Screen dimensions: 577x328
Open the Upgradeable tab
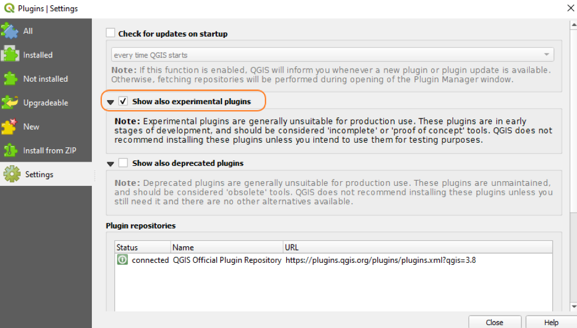pyautogui.click(x=46, y=102)
